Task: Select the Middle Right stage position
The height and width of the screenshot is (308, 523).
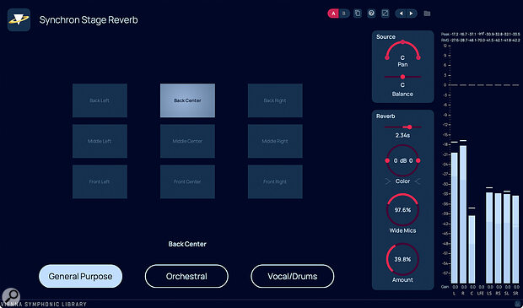Action: point(275,141)
